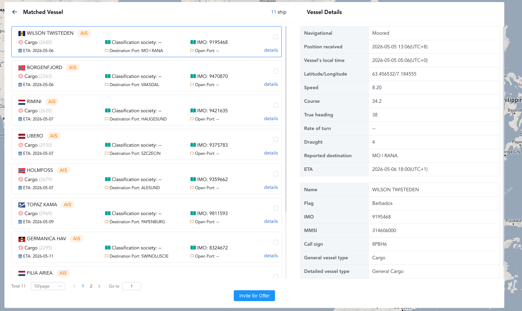Click the classification book icon for RIMINI
This screenshot has width=522, height=311.
tap(108, 111)
